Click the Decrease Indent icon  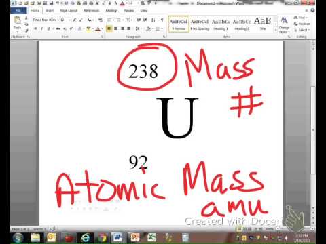coord(139,20)
